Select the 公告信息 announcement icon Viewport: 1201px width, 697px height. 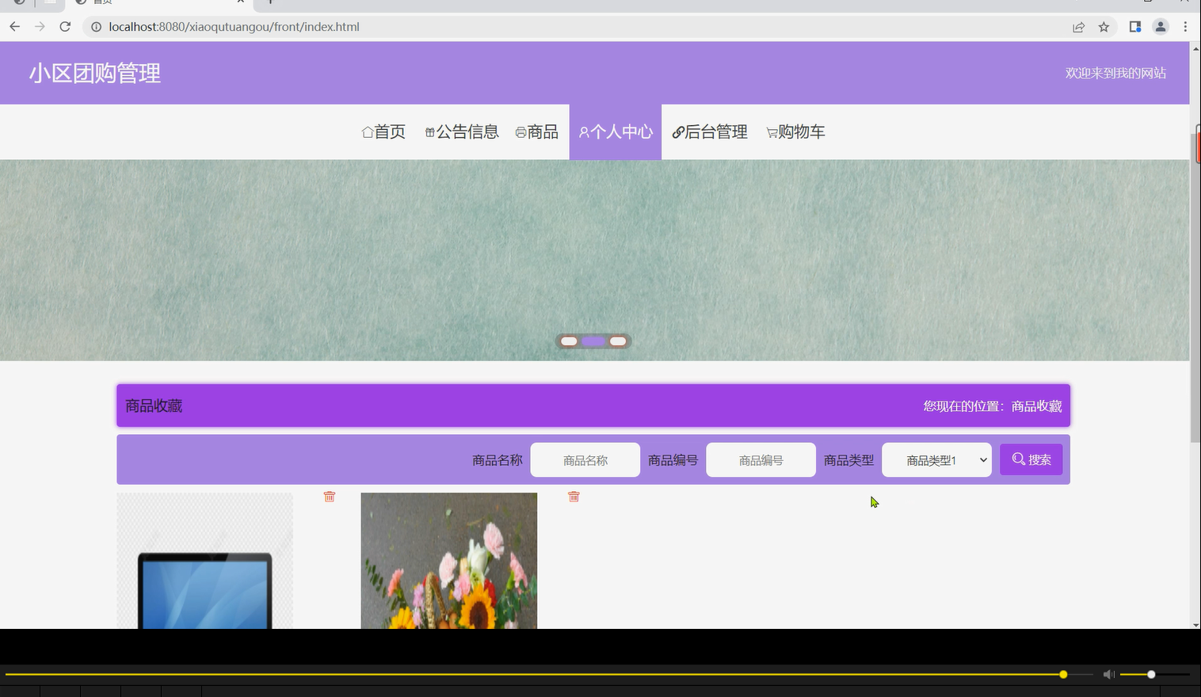pyautogui.click(x=429, y=131)
